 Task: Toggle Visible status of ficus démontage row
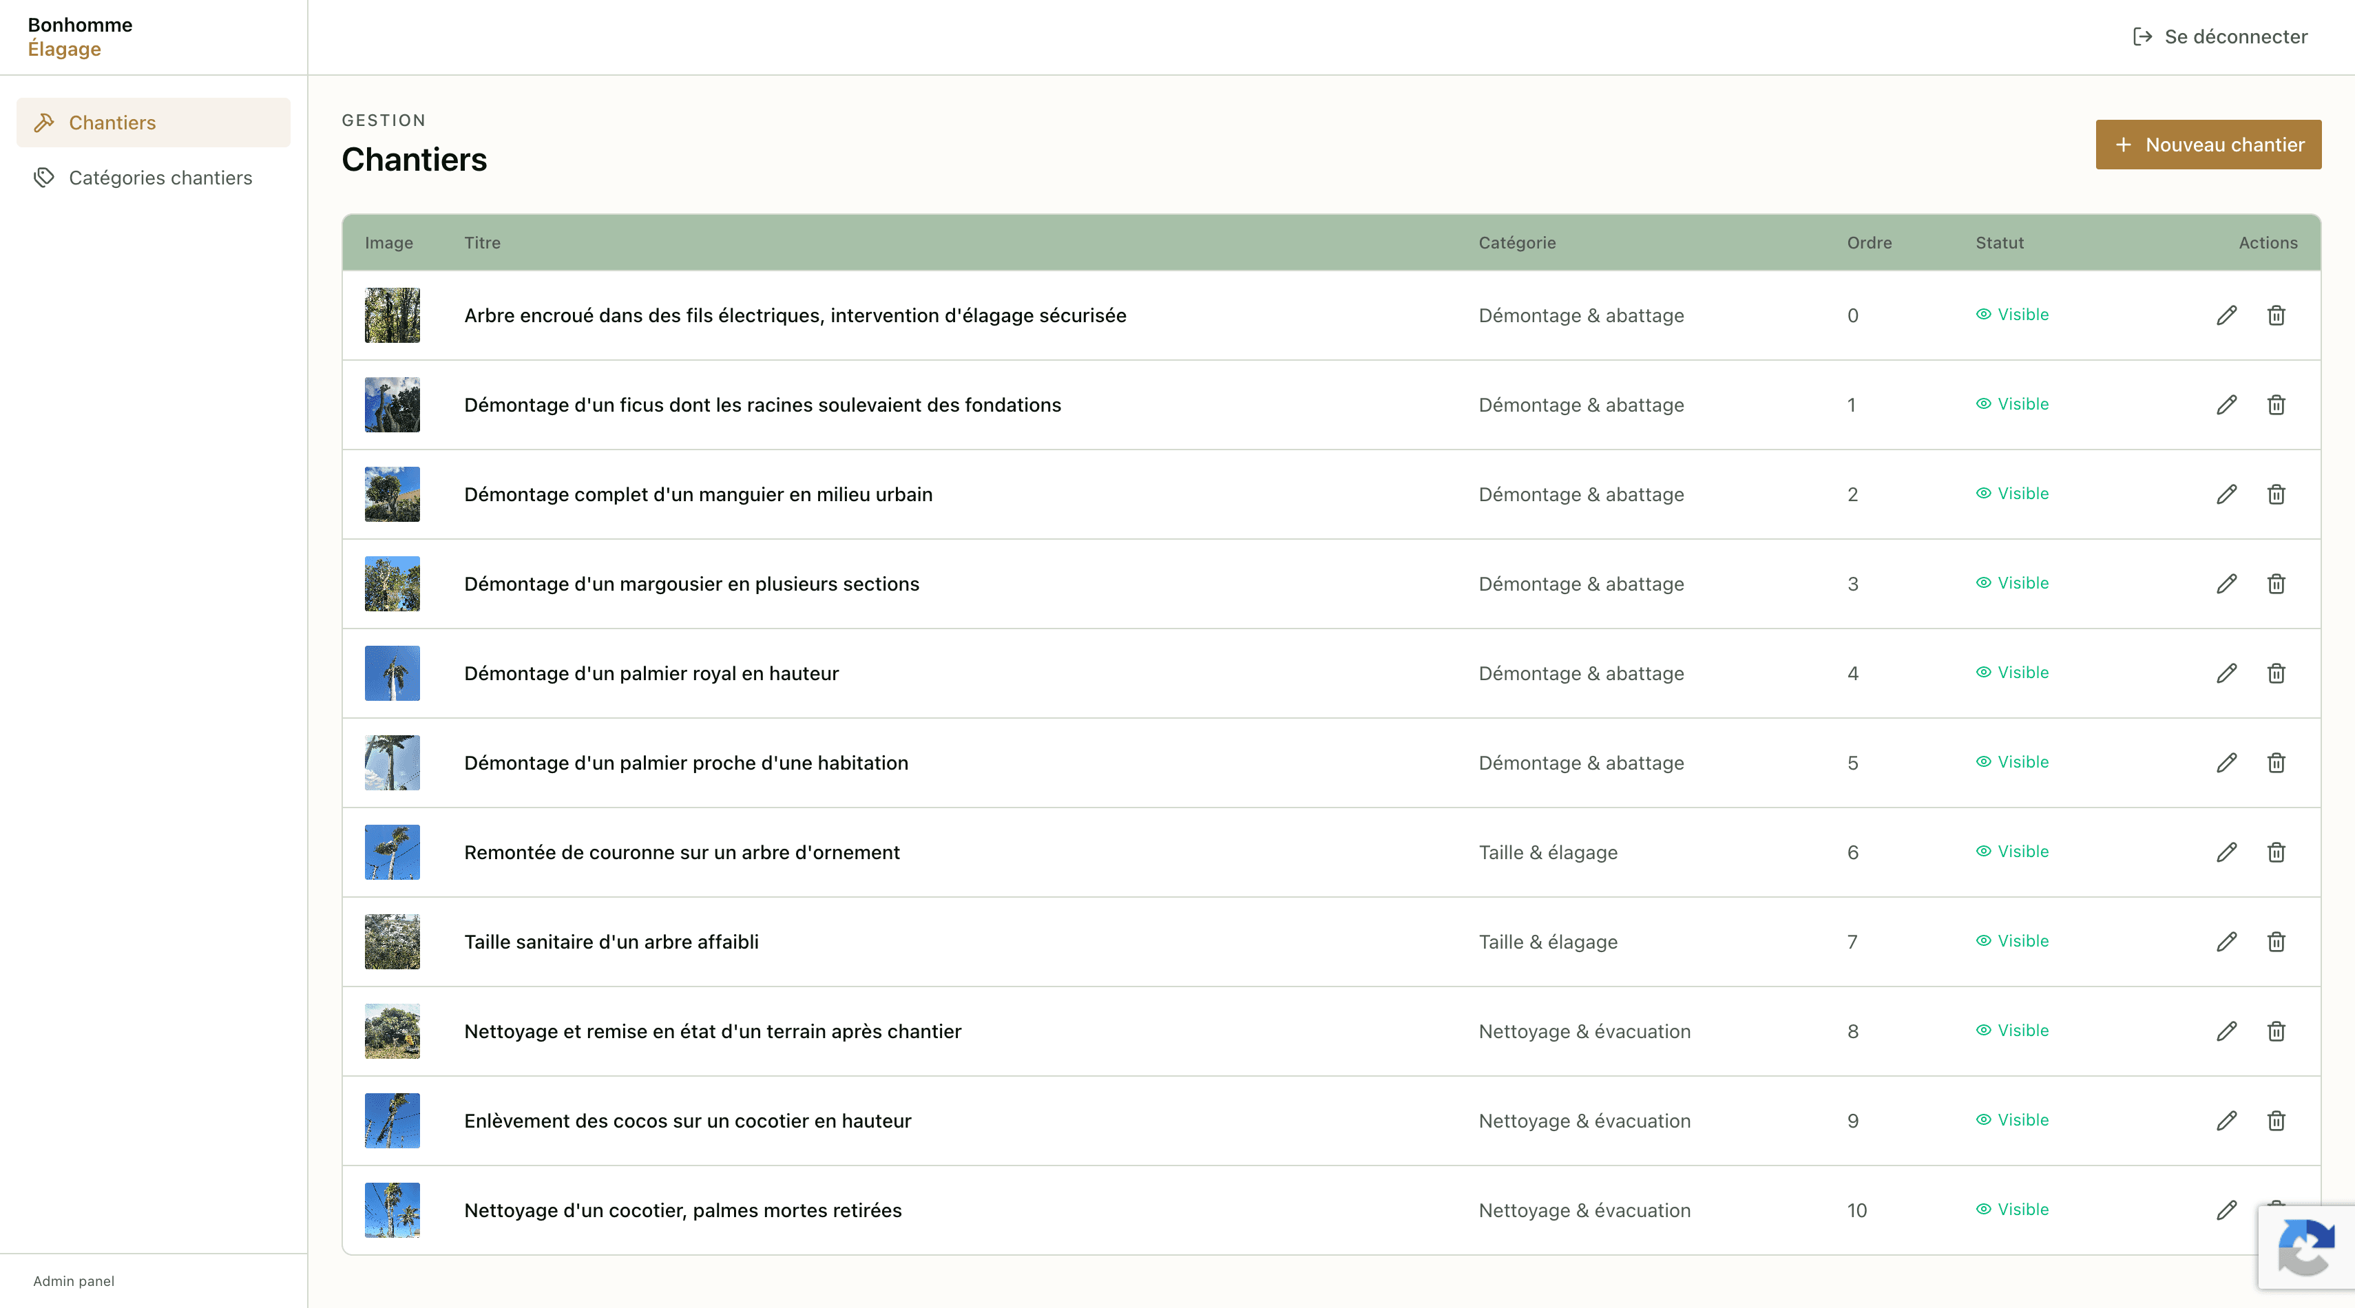tap(2011, 404)
